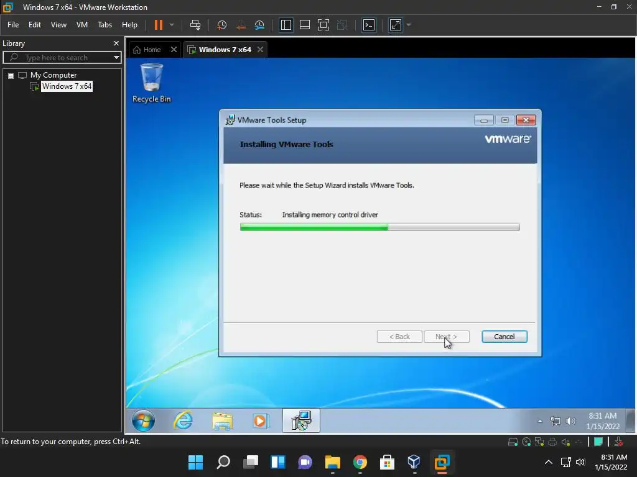
Task: Collapse the My Computer tree node
Action: point(11,75)
